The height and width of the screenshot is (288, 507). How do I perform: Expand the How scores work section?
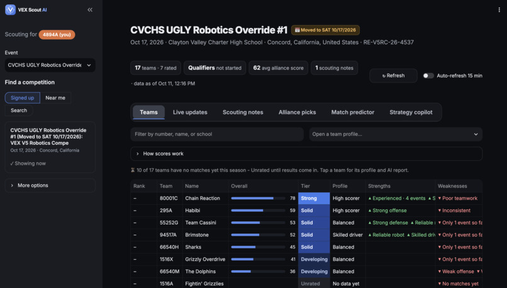(306, 153)
